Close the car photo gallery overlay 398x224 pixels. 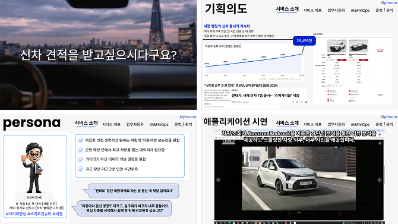(x=380, y=143)
